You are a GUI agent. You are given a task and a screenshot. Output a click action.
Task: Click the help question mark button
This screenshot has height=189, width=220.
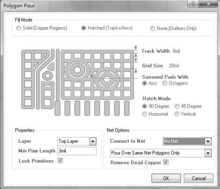pos(193,4)
